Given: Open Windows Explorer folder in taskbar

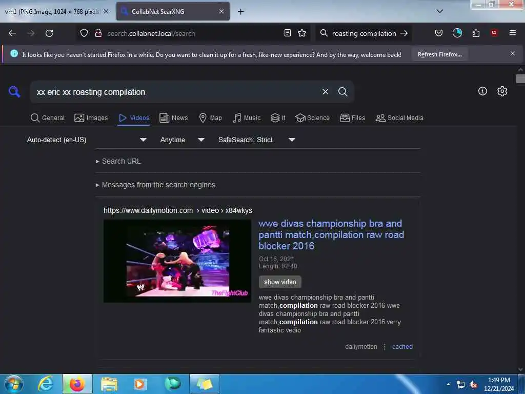Looking at the screenshot, I should [109, 384].
